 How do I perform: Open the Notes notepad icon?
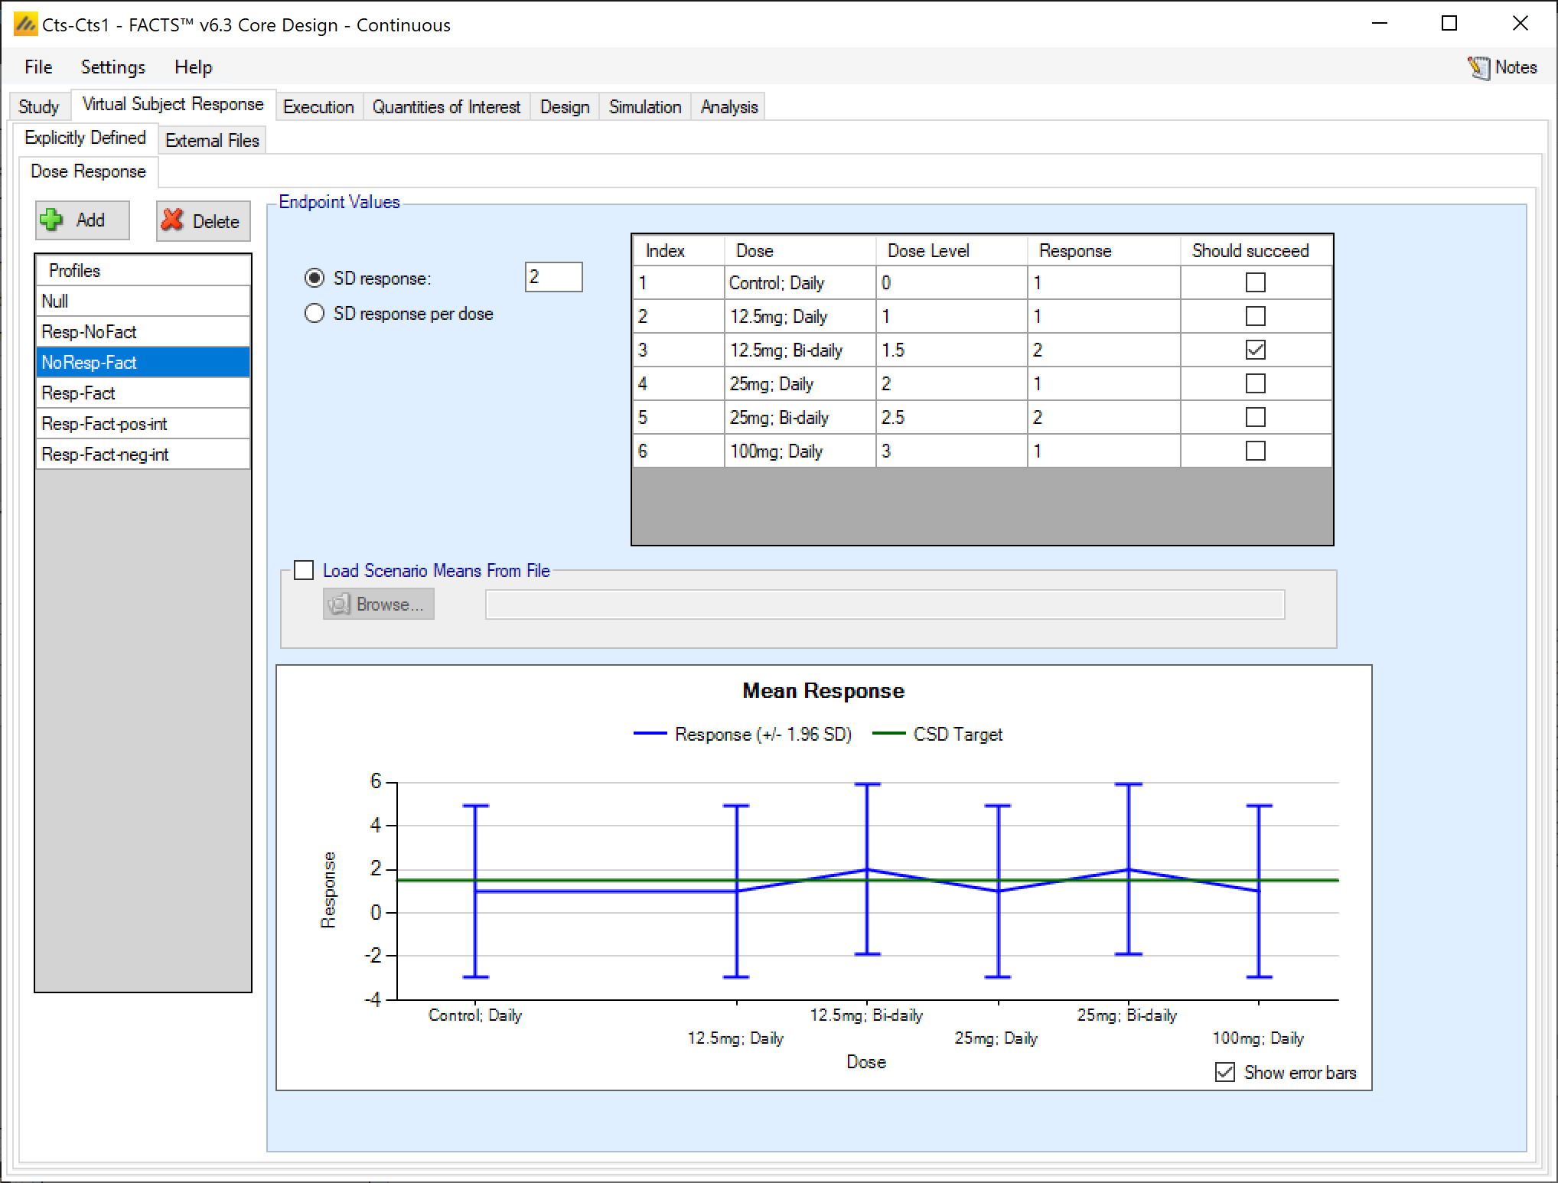(x=1478, y=67)
